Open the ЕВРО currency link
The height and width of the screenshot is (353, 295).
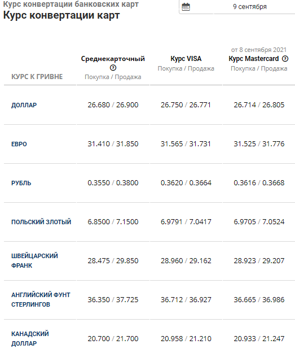click(x=19, y=144)
